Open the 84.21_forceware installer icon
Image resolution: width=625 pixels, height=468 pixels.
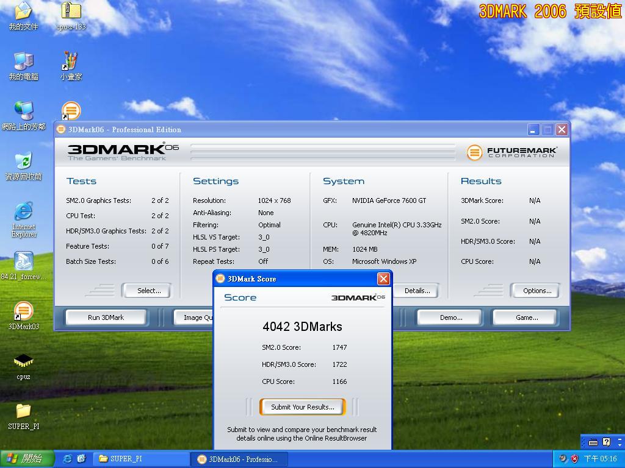tap(23, 266)
